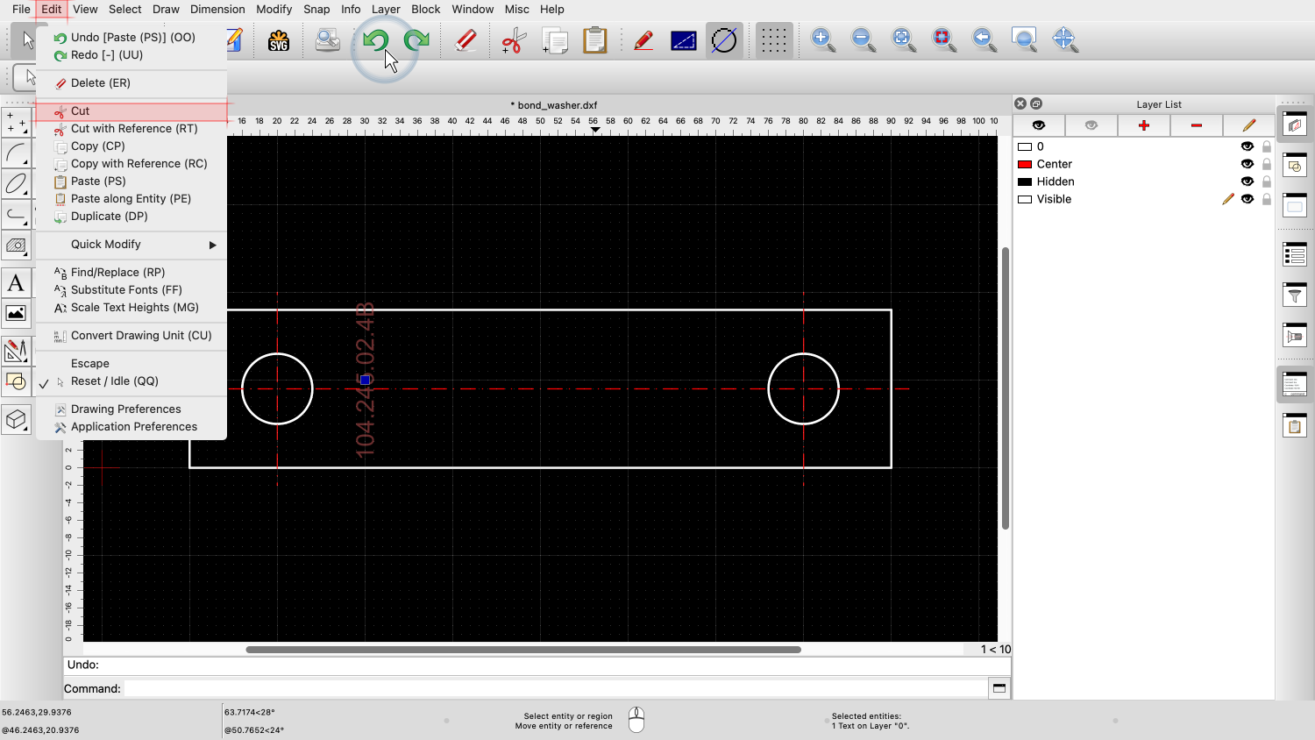1315x740 pixels.
Task: Open the Dimension menu in the menu bar
Action: pyautogui.click(x=217, y=9)
